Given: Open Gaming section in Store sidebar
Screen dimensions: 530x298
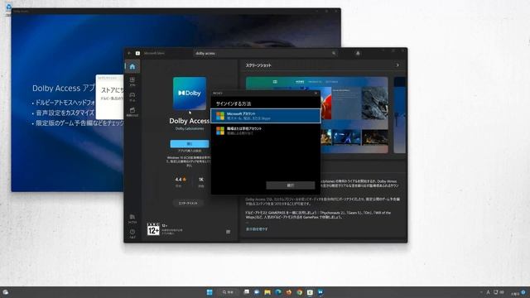Looking at the screenshot, I should pos(132,97).
